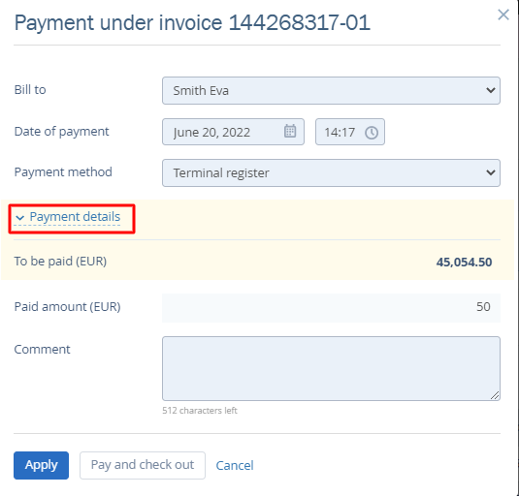Click the 45,054.50 to be paid amount

pyautogui.click(x=464, y=262)
